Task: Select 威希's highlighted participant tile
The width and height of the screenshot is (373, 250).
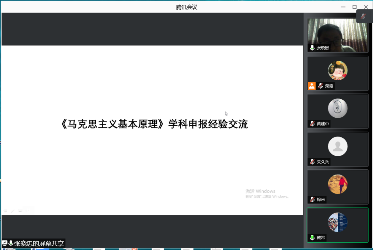Action: pyautogui.click(x=337, y=225)
